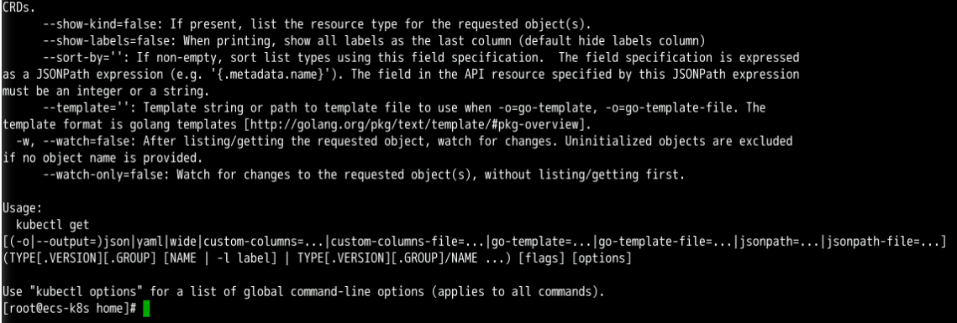Click the --sort-by='' flag text
Screen dimensions: 957x323
click(85, 58)
